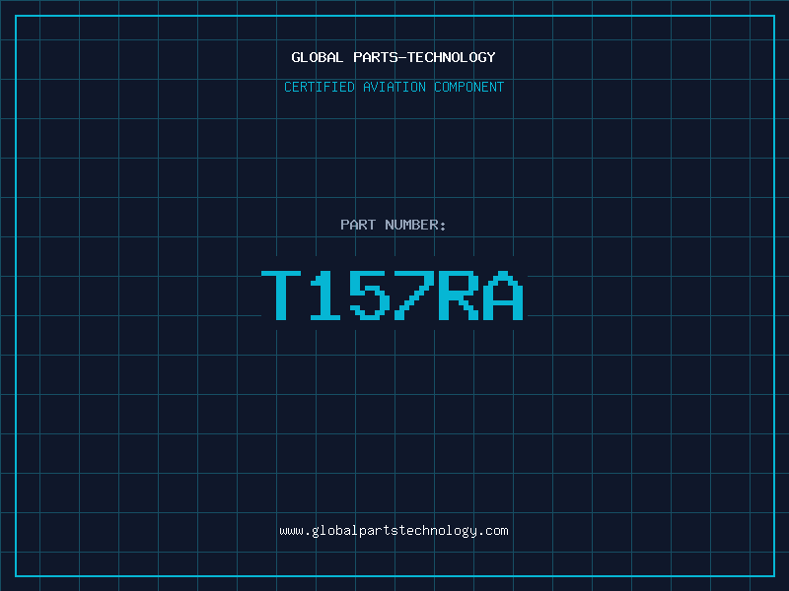Select the digit 7 in the part number
789x591 pixels.
(x=415, y=295)
